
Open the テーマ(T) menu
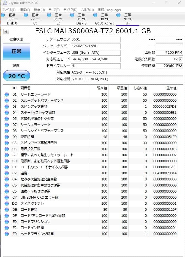pyautogui.click(x=54, y=10)
